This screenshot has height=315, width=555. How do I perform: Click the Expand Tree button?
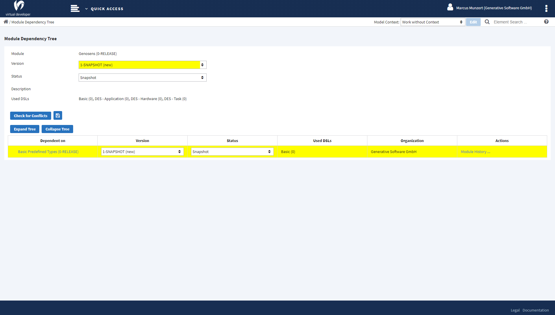(25, 129)
